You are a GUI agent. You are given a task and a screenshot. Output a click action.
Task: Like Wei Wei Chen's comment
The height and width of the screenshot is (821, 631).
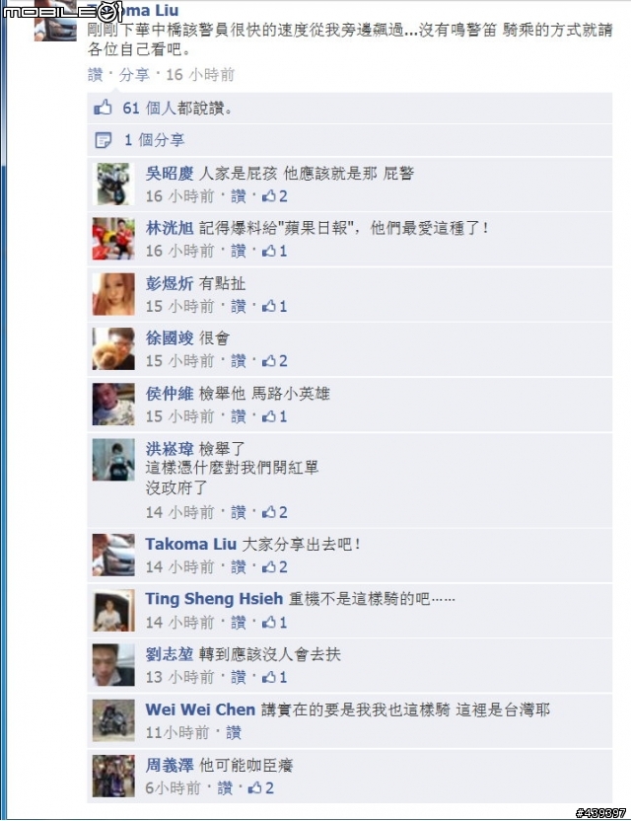(x=234, y=732)
